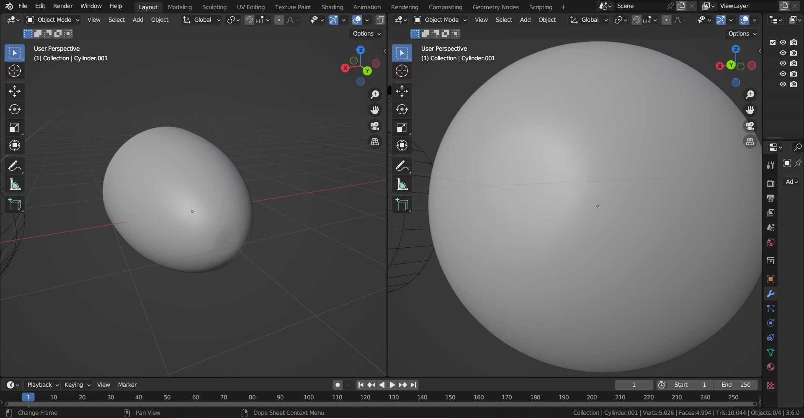Click zoom magnifier icon in left viewport
Screen dimensions: 804x419
pos(375,95)
